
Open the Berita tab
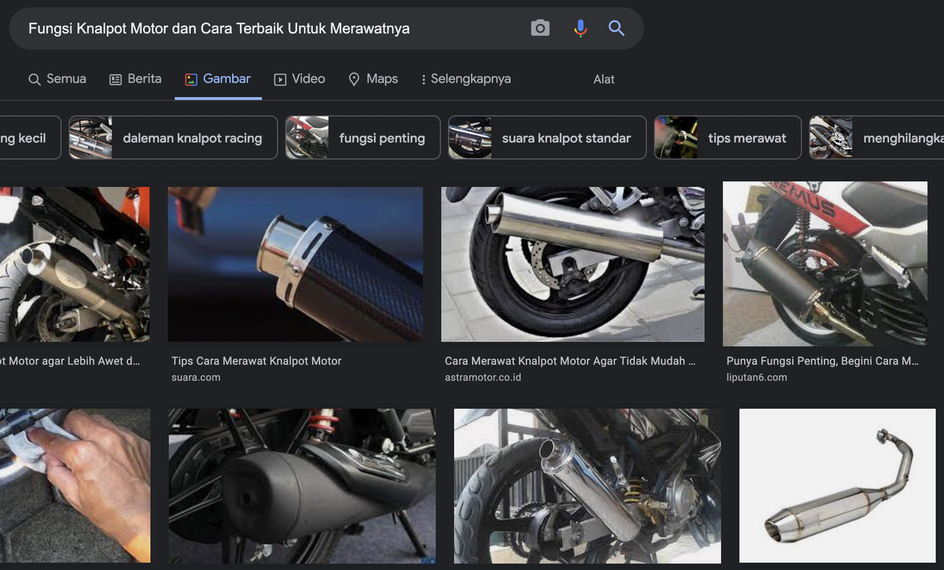click(135, 79)
